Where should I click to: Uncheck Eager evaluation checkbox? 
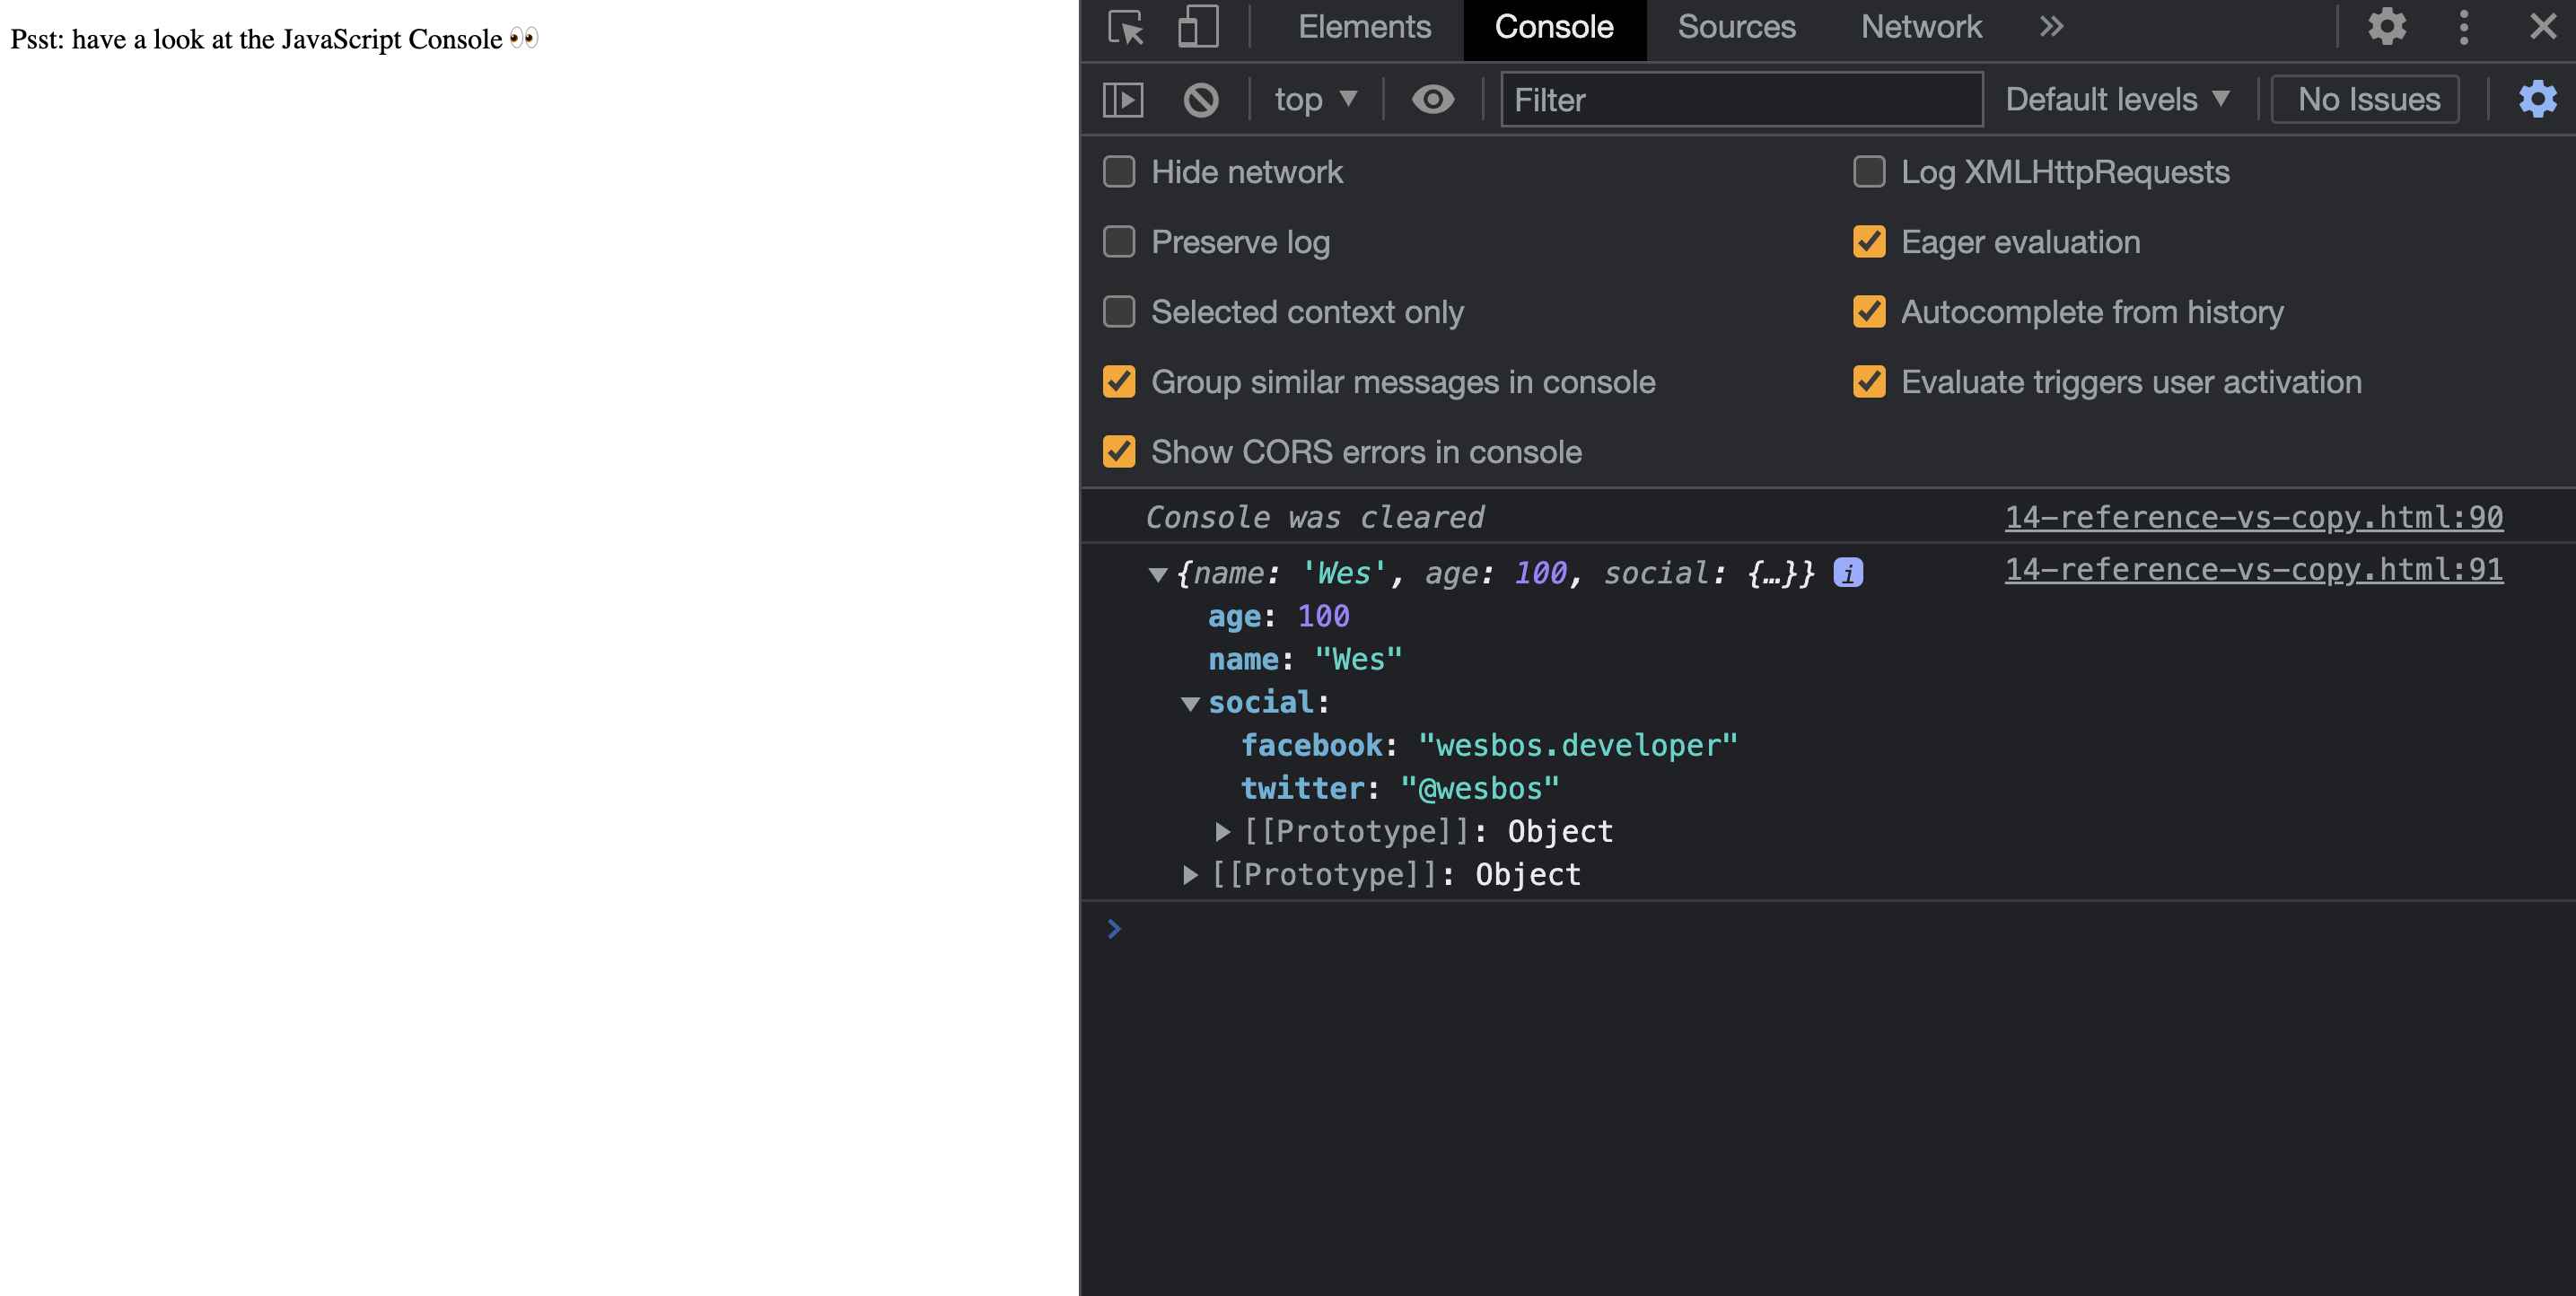pyautogui.click(x=1869, y=242)
